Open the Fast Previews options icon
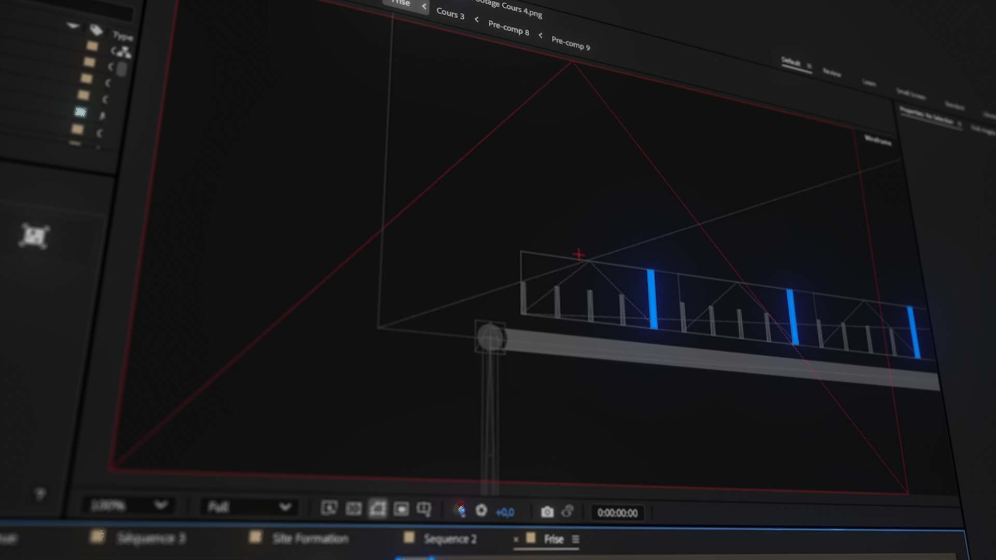 [329, 508]
